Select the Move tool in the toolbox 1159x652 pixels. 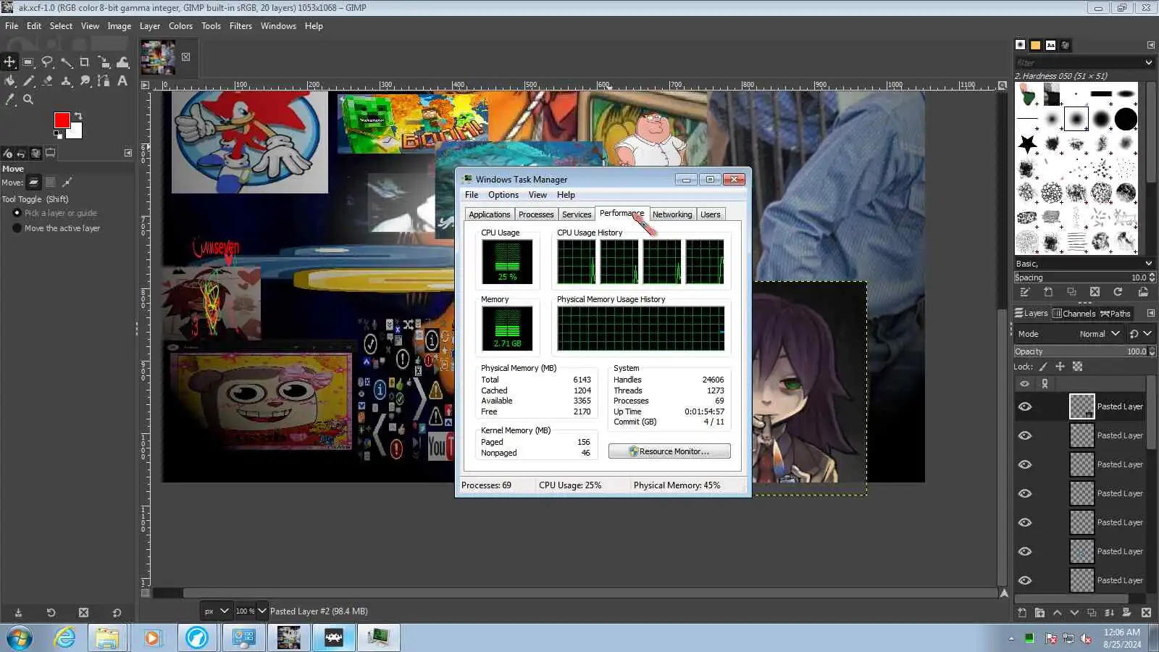[9, 62]
